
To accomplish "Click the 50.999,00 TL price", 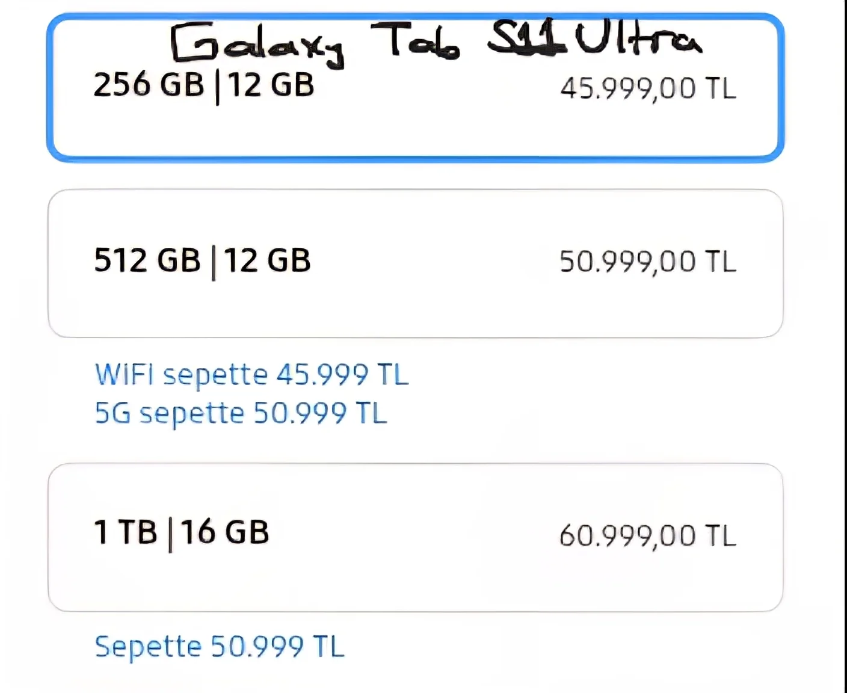I will 648,262.
